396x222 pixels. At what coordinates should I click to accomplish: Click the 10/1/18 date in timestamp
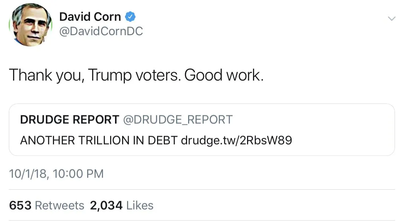[27, 174]
